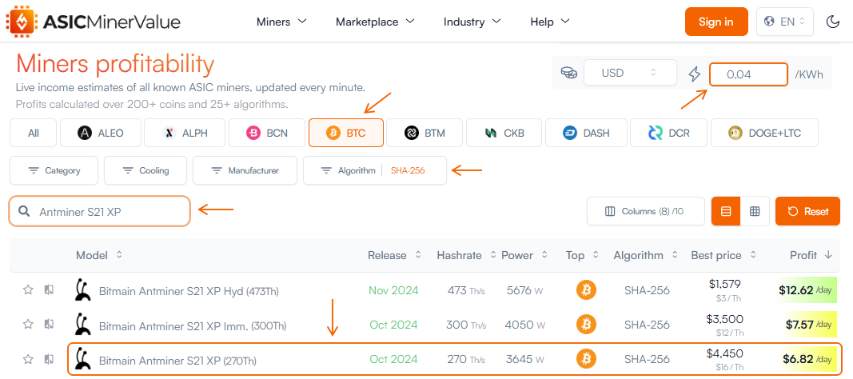Favorite the S21 XP Imm. (300Th) star
This screenshot has height=379, width=853.
pos(28,324)
